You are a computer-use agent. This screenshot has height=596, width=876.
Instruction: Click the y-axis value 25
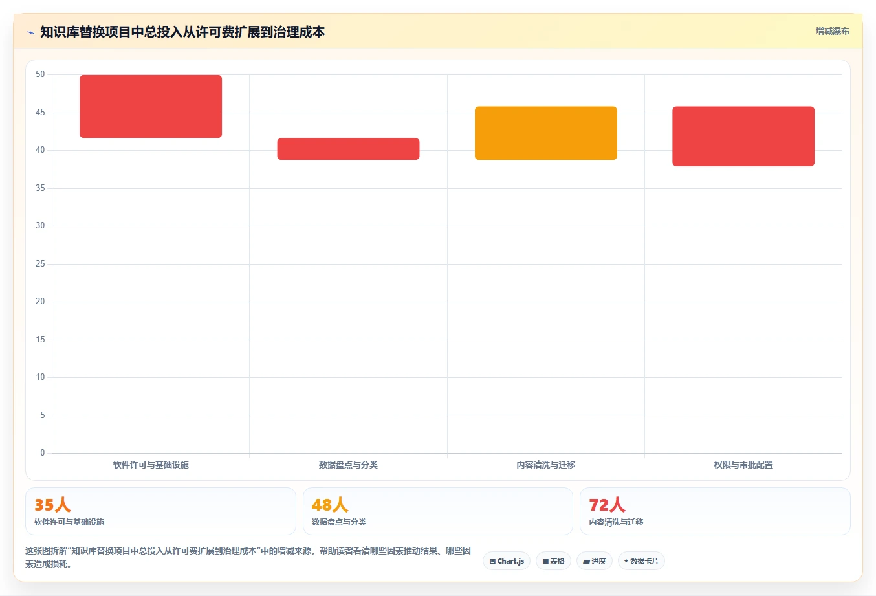click(40, 263)
